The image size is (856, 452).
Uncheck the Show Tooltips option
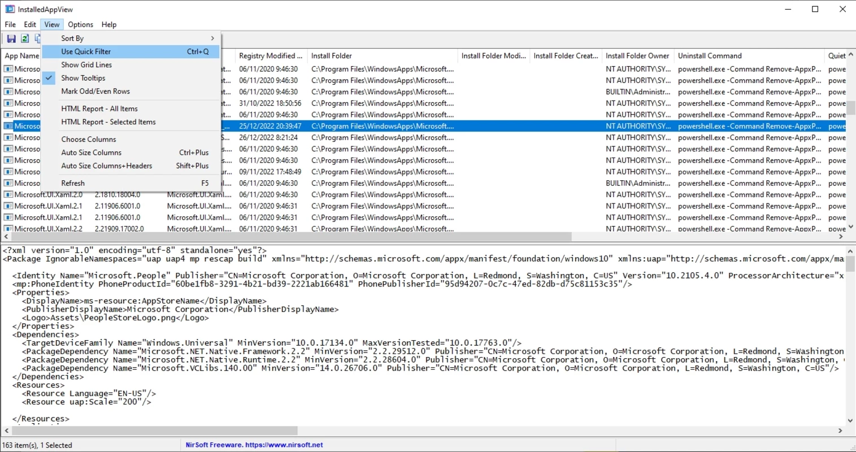click(131, 78)
